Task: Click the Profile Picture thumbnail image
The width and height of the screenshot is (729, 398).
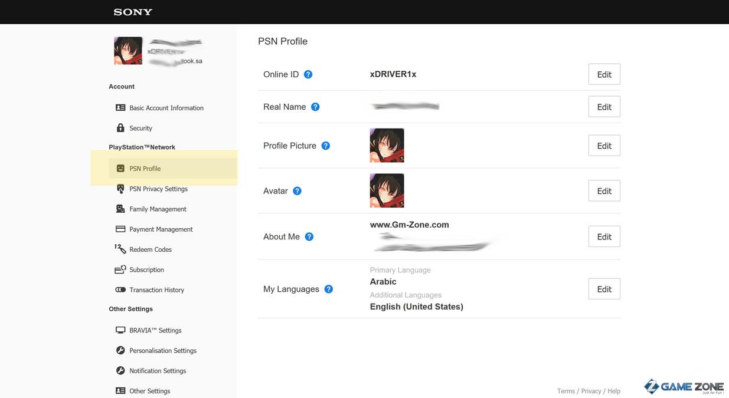Action: (x=387, y=146)
